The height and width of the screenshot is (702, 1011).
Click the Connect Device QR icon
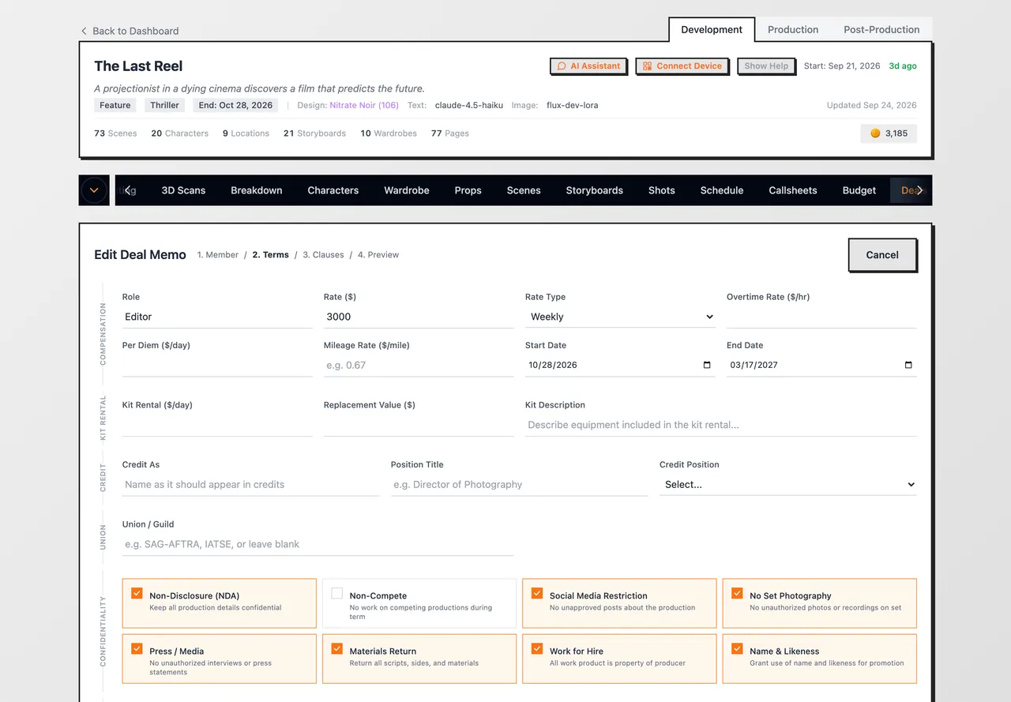tap(647, 66)
